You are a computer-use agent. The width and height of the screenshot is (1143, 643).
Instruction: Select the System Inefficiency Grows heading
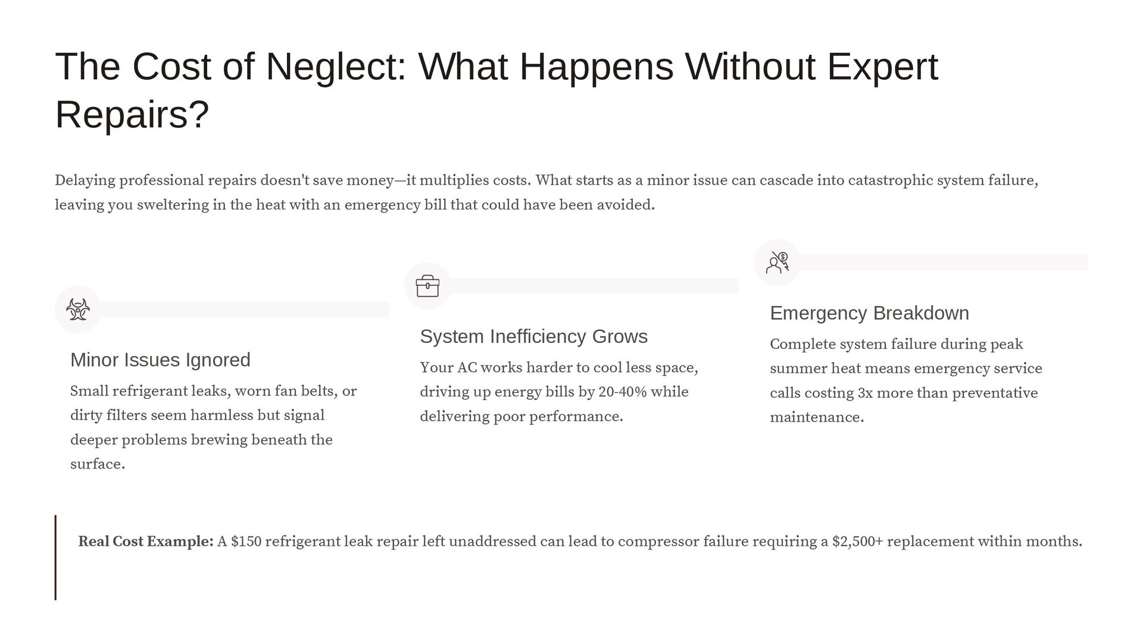533,337
